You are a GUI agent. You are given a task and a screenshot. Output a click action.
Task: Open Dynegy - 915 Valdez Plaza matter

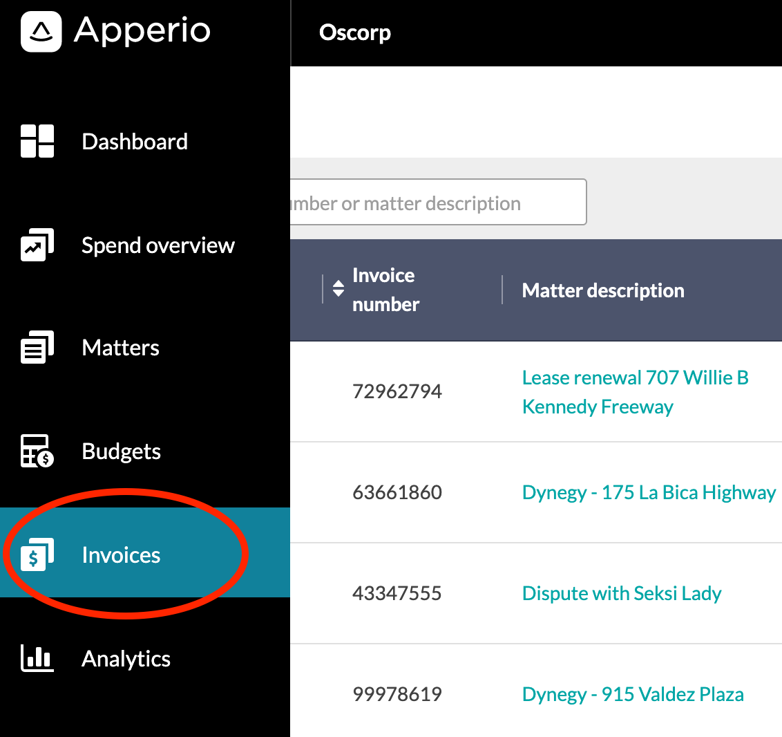pos(632,694)
